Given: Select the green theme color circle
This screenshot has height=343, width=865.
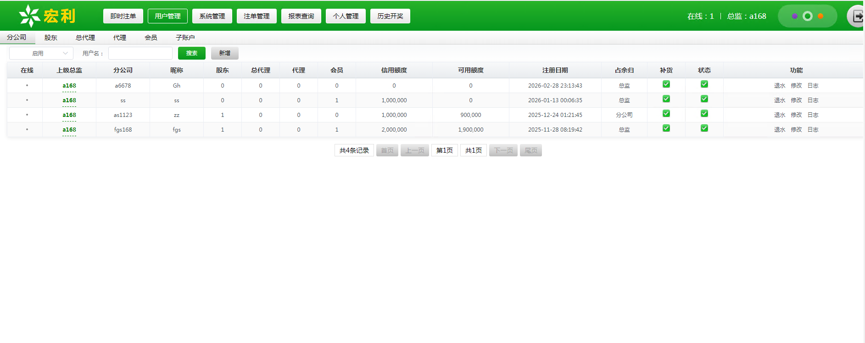Looking at the screenshot, I should click(x=808, y=16).
